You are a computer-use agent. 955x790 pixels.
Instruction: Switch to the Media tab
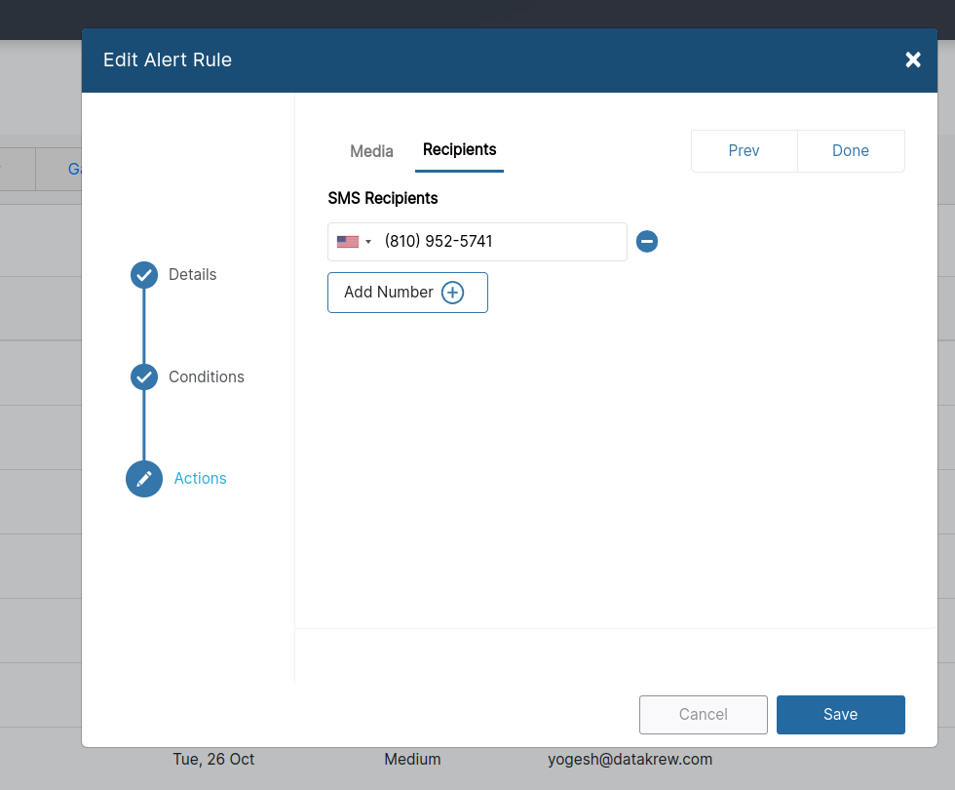pyautogui.click(x=371, y=150)
